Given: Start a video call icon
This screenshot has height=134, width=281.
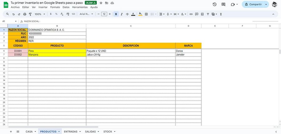Looking at the screenshot, I should [233, 4].
